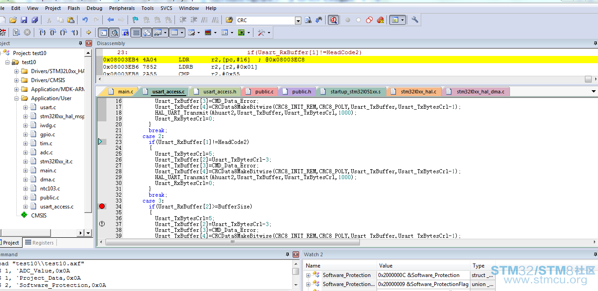The image size is (598, 291).
Task: Toggle the Command window button
Action: [x=103, y=32]
